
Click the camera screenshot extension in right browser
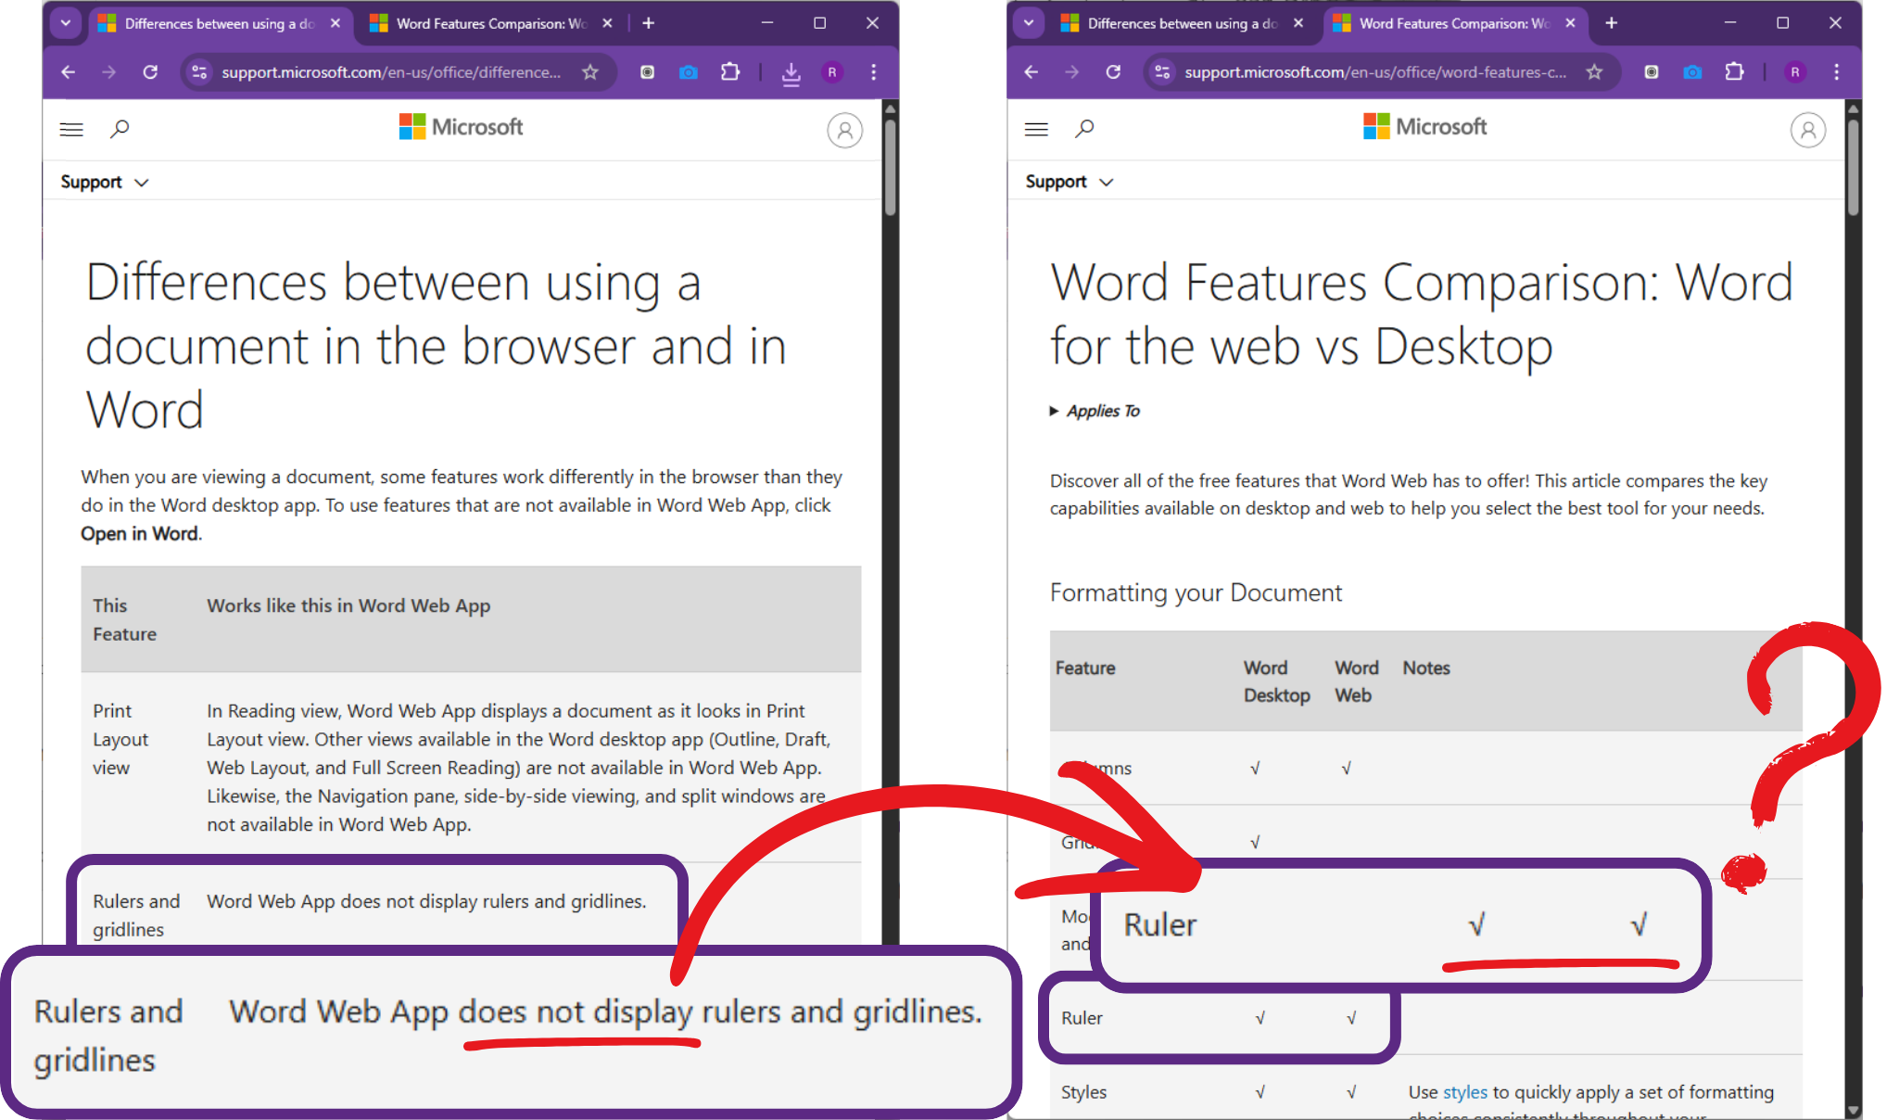1692,72
